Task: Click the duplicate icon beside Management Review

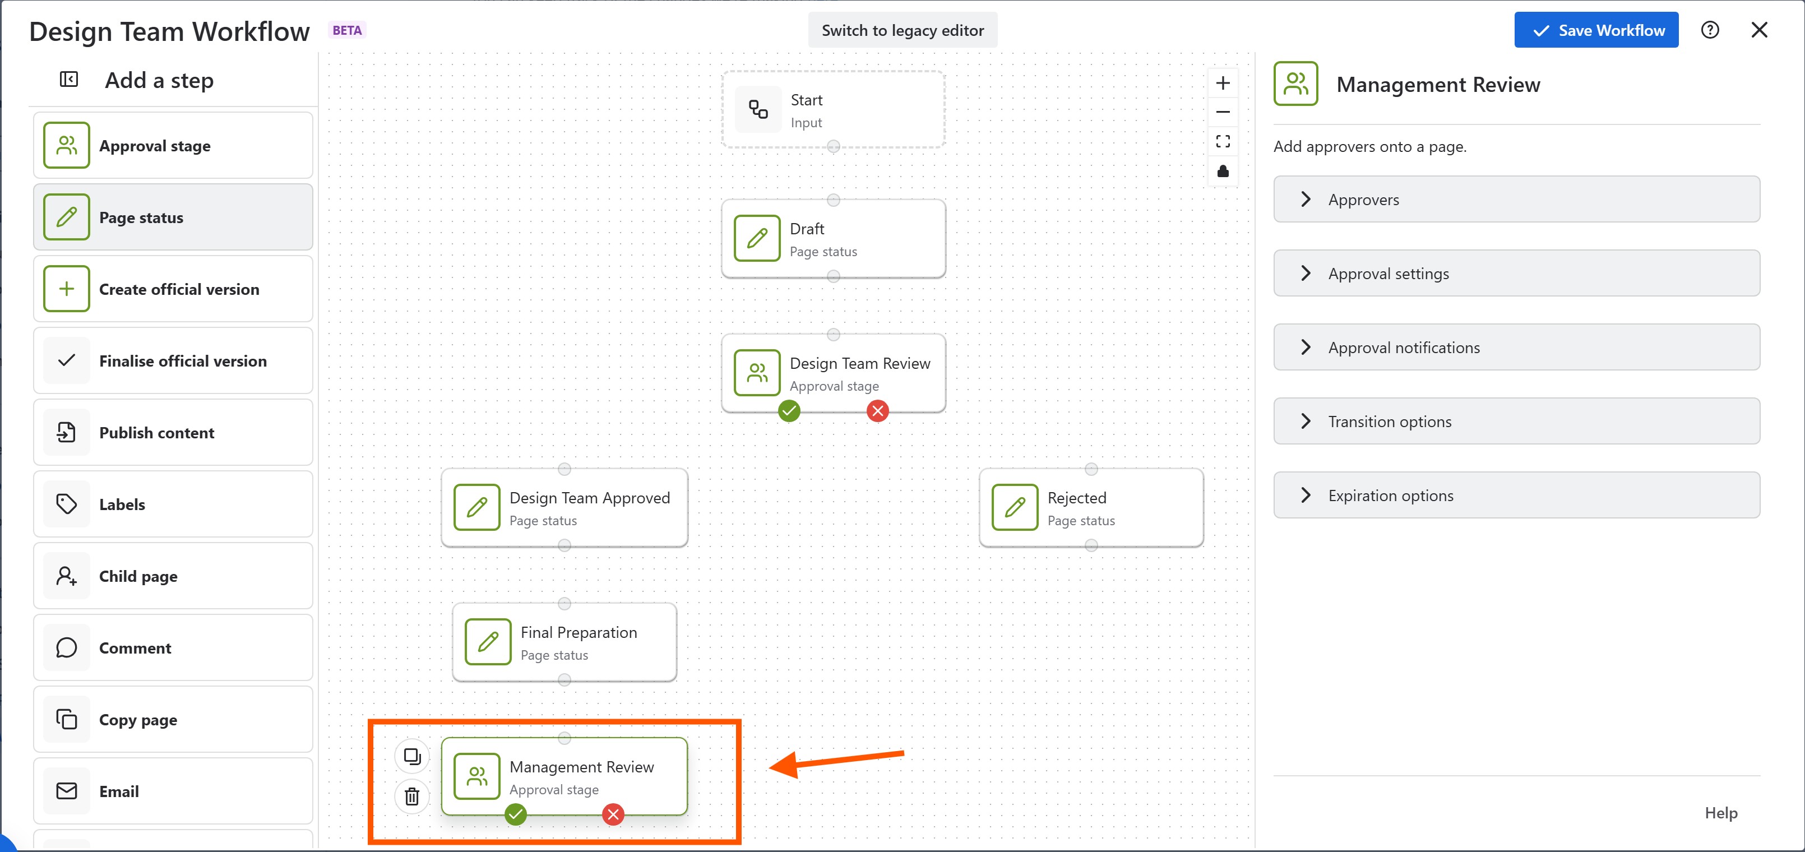Action: (x=412, y=756)
